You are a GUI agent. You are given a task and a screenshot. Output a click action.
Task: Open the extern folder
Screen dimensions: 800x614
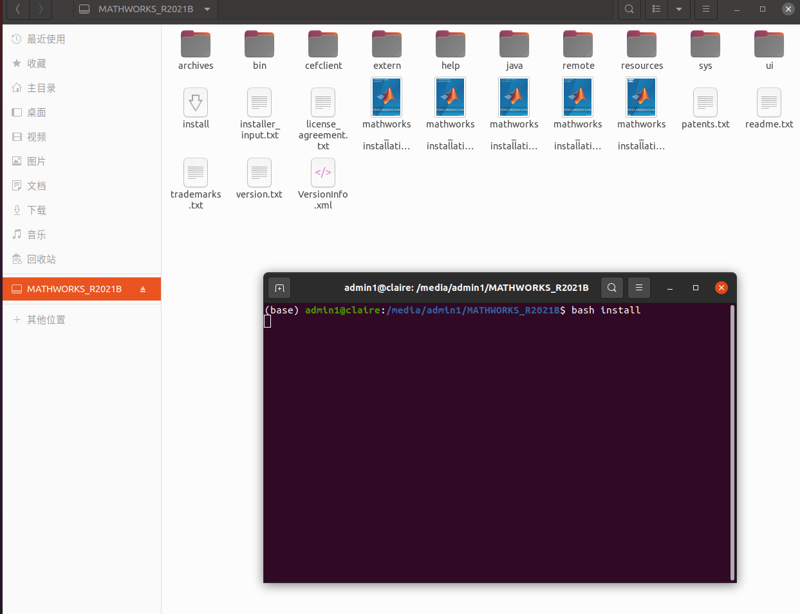click(387, 50)
